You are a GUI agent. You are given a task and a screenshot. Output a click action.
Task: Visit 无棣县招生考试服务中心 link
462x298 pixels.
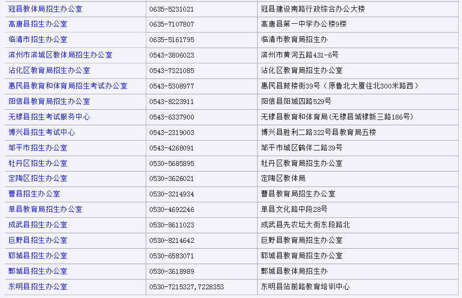pos(49,117)
